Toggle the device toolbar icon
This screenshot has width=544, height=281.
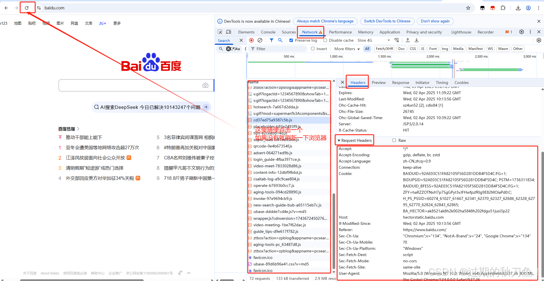(228, 32)
